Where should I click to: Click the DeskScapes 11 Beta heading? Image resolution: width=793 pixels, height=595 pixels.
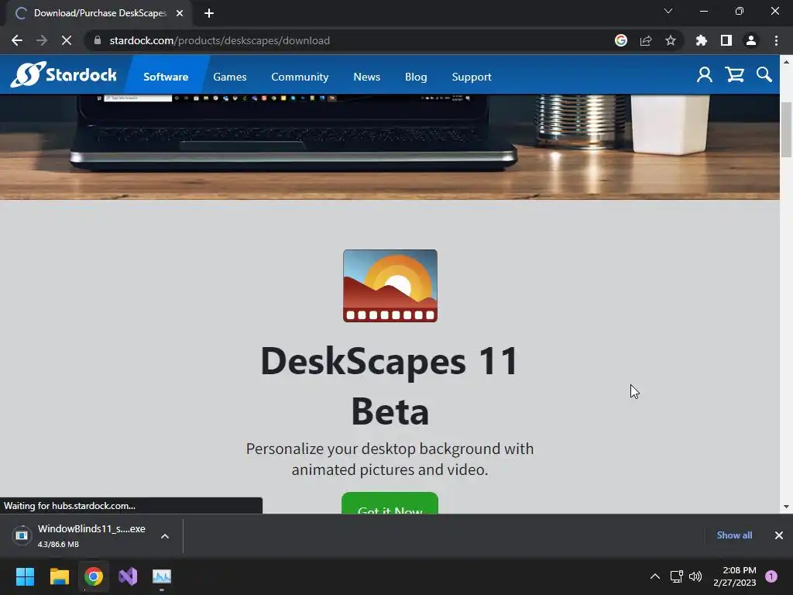tap(390, 386)
